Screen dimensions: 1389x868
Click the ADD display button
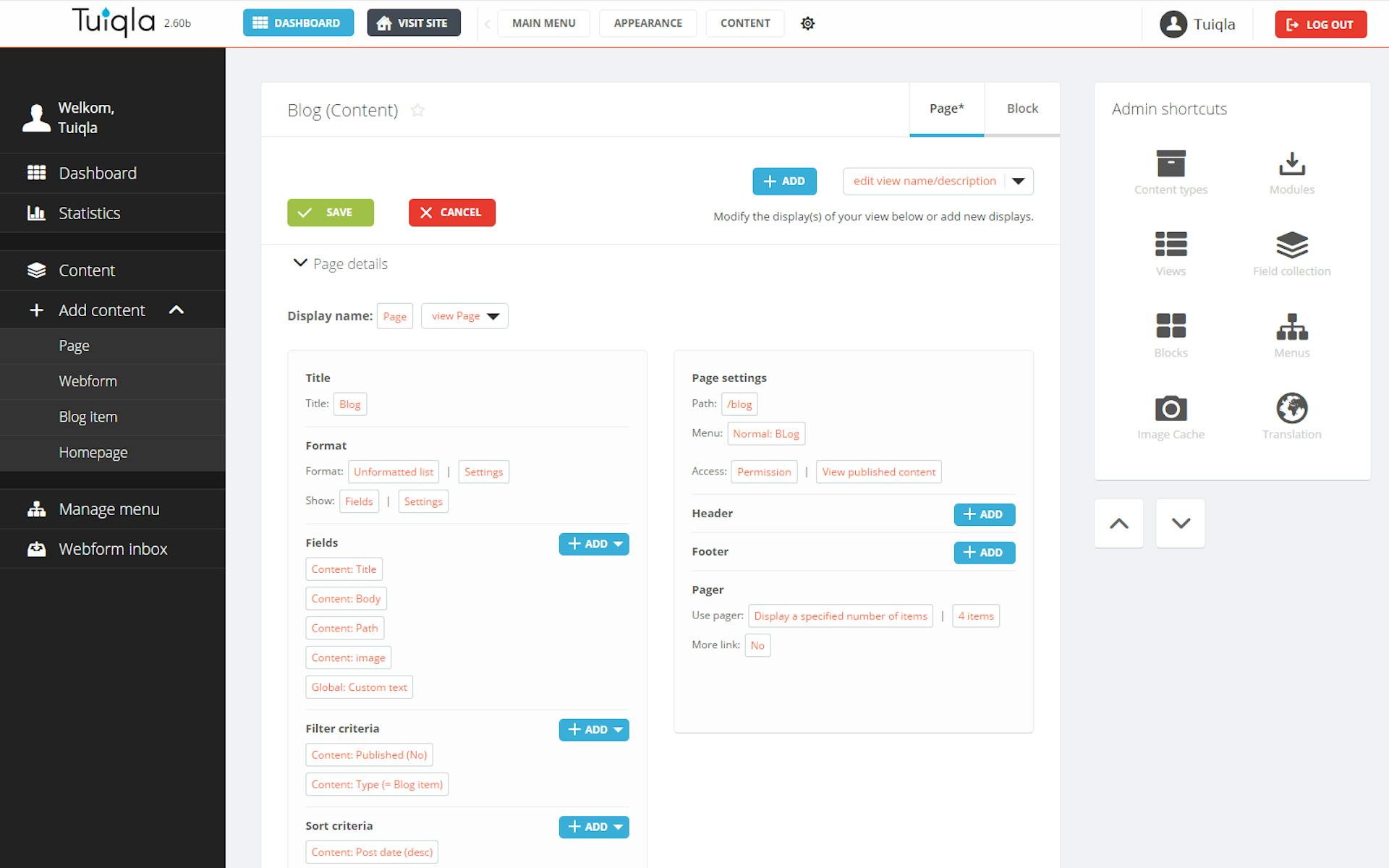[x=784, y=182]
